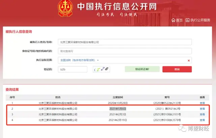Screen dimensions: 216x138
Task: Select date 2021年2月3日 cell
Action: (x=118, y=114)
